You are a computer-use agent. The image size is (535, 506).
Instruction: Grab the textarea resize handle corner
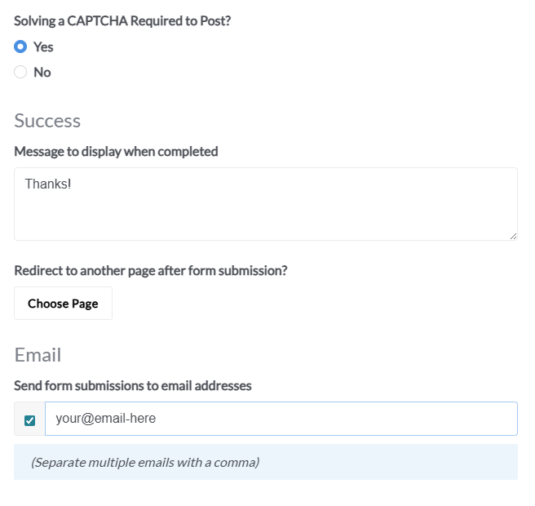coord(513,236)
